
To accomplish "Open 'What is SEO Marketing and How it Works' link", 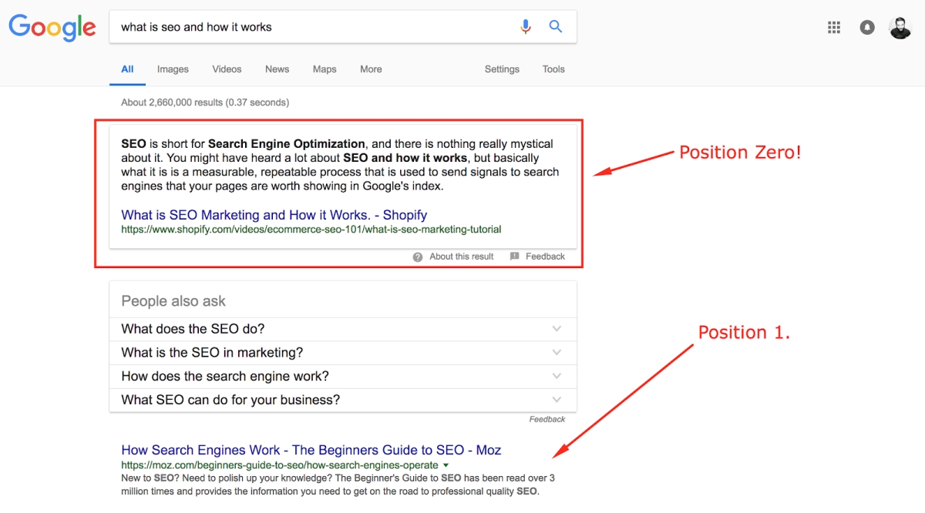I will click(x=274, y=215).
